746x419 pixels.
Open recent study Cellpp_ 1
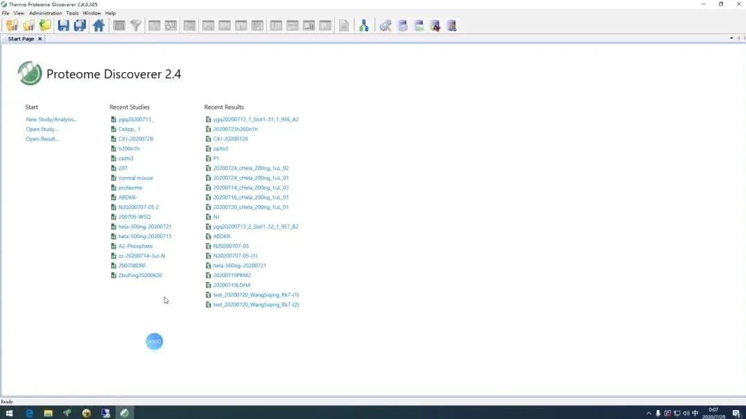130,130
